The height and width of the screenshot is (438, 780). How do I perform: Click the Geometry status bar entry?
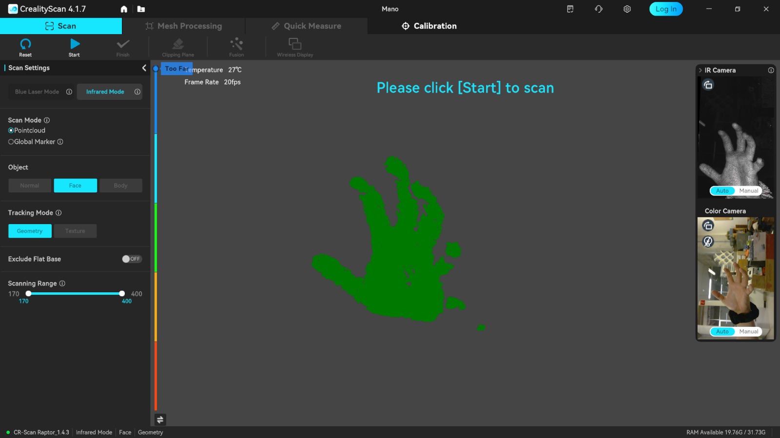coord(151,432)
